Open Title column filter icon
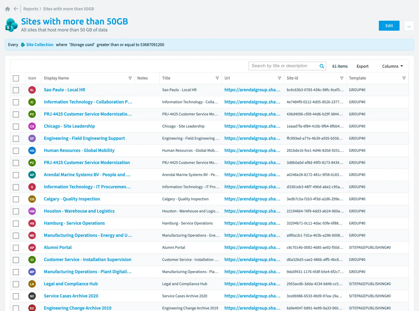The image size is (419, 311). (x=217, y=78)
